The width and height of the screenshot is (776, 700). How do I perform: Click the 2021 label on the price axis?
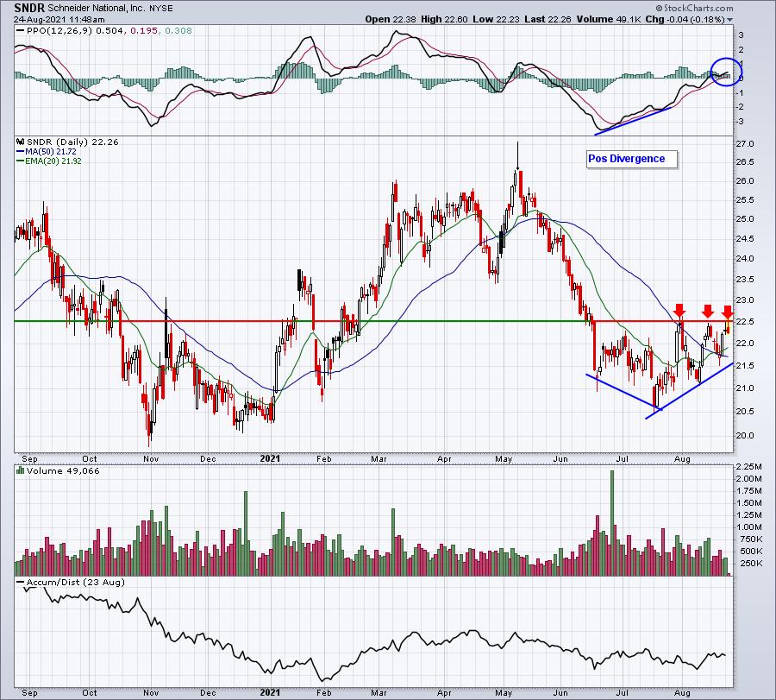pyautogui.click(x=270, y=458)
